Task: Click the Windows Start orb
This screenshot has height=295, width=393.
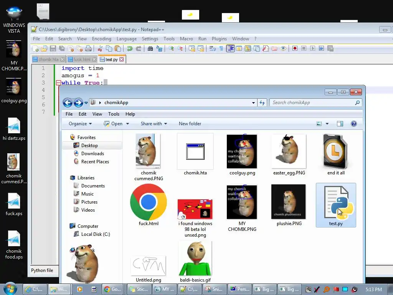Action: click(10, 289)
